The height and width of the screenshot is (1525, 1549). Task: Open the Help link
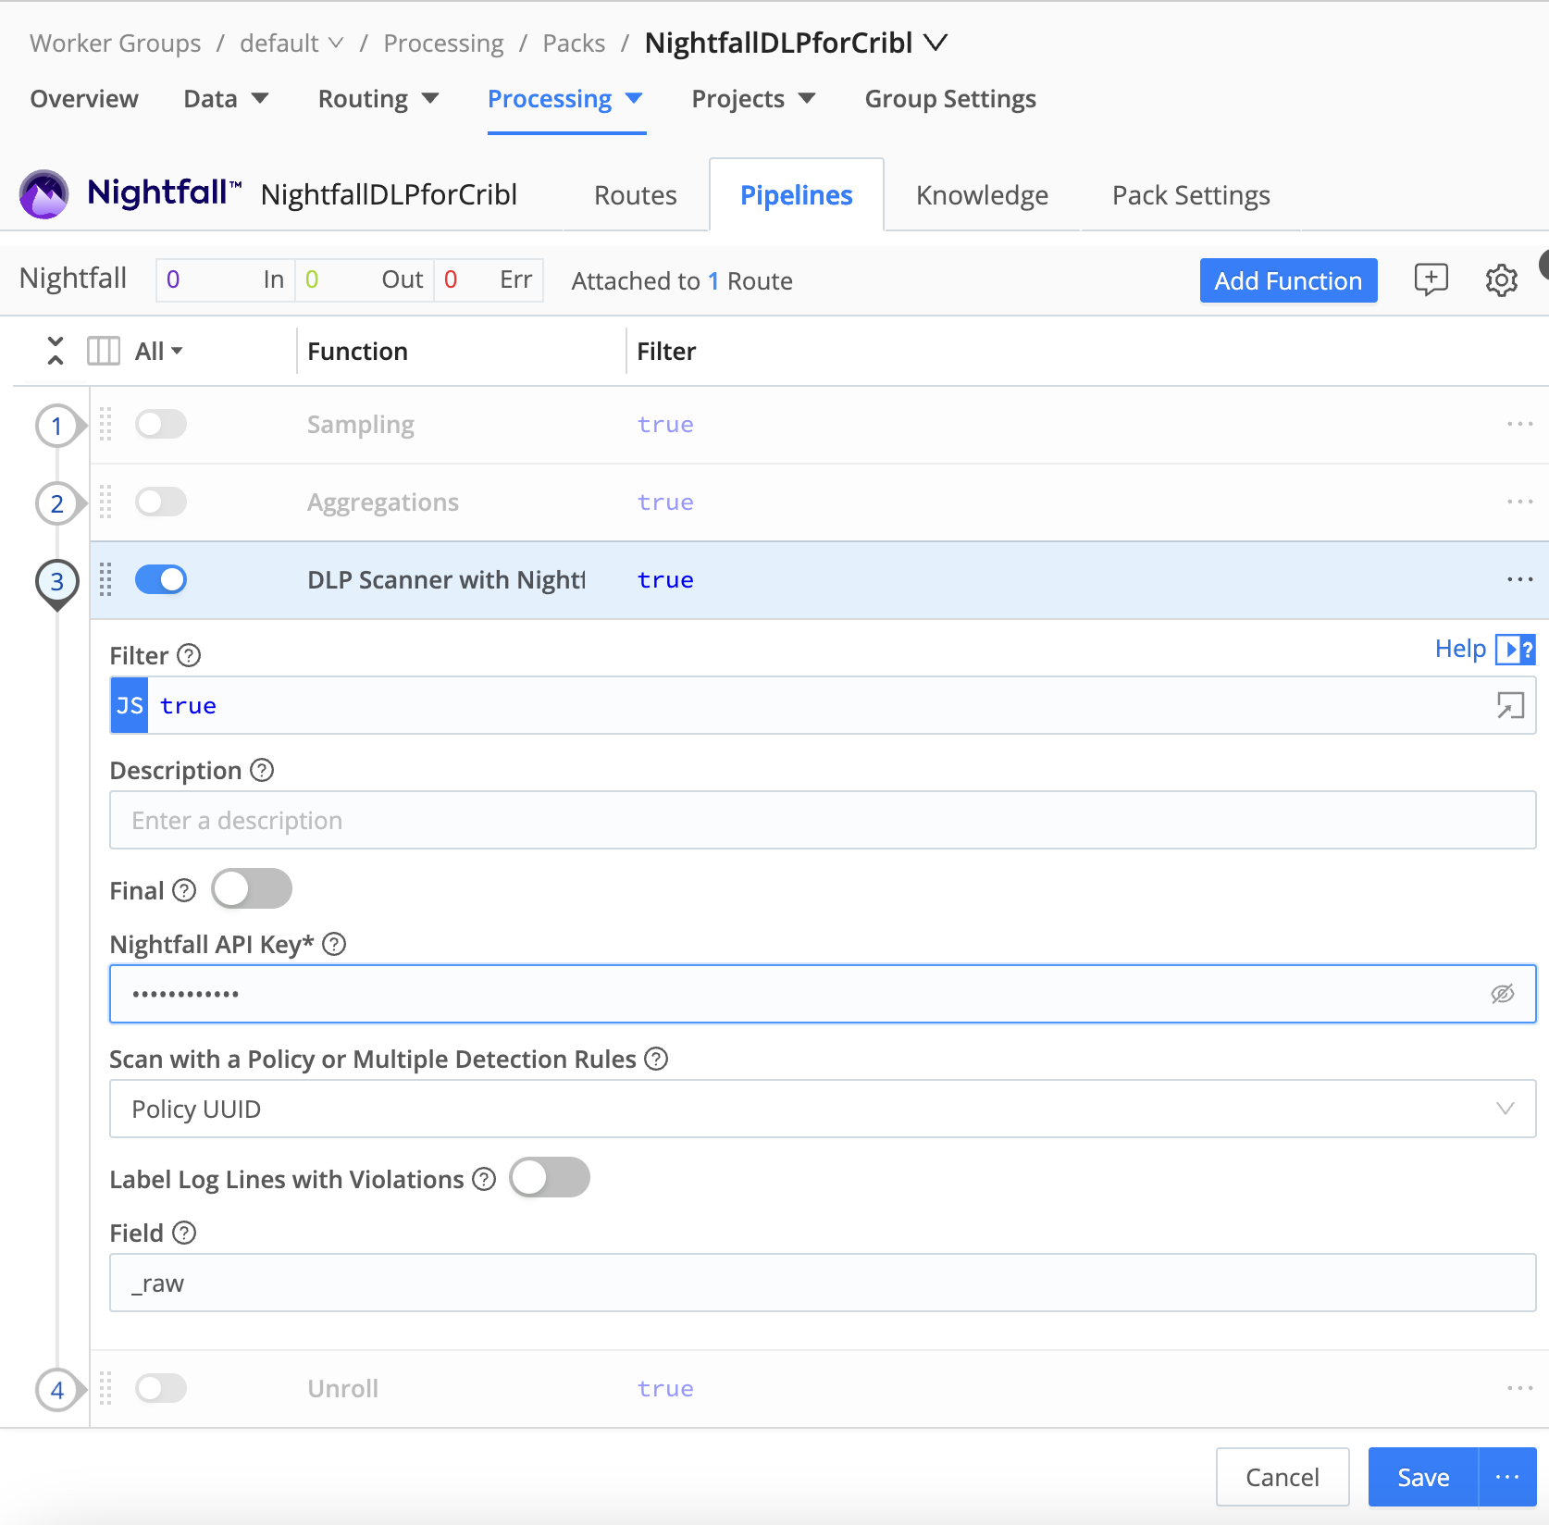[1459, 649]
